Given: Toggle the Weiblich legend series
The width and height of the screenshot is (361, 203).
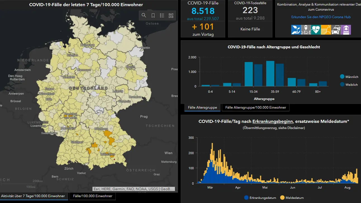Looking at the screenshot, I should (349, 84).
